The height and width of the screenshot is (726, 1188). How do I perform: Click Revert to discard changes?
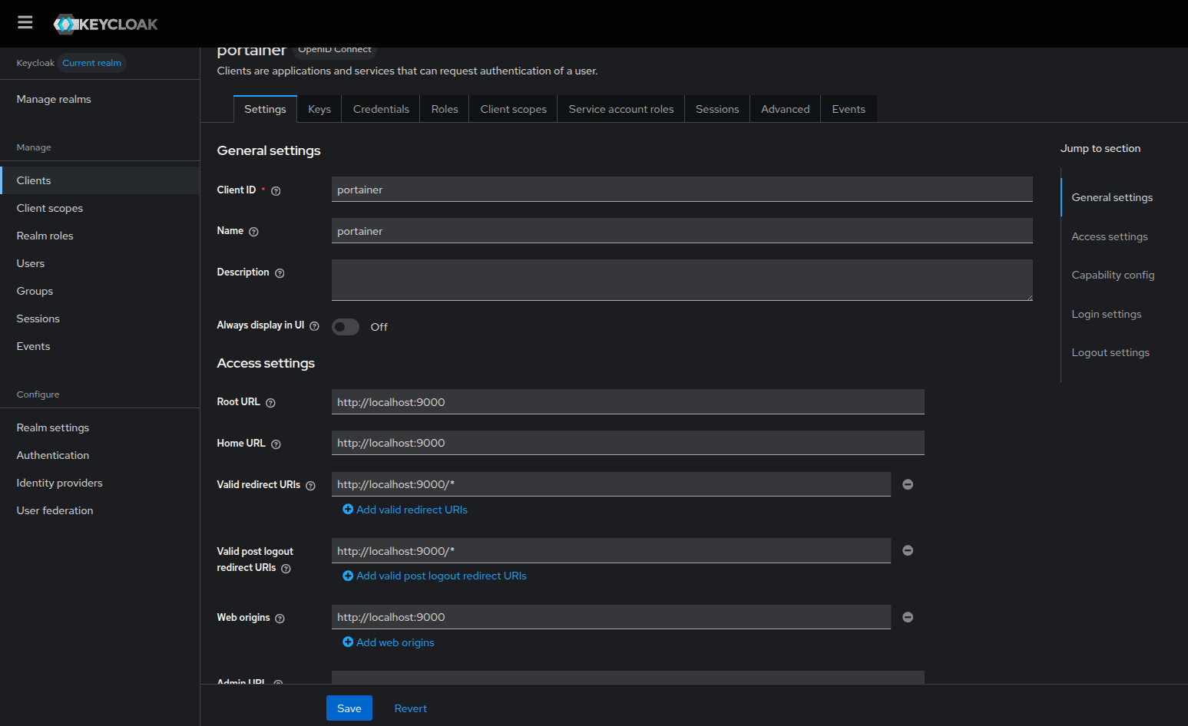point(410,708)
